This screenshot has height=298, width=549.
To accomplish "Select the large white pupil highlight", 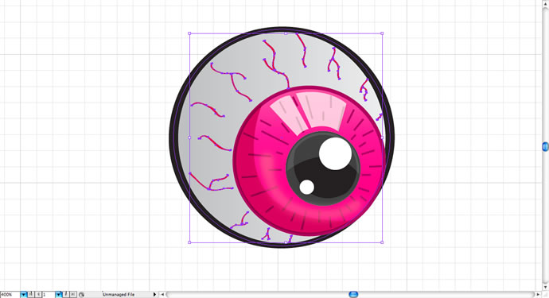I will click(335, 153).
